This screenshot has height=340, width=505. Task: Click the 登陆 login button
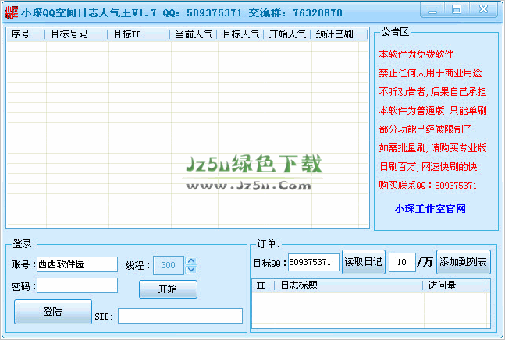point(53,311)
